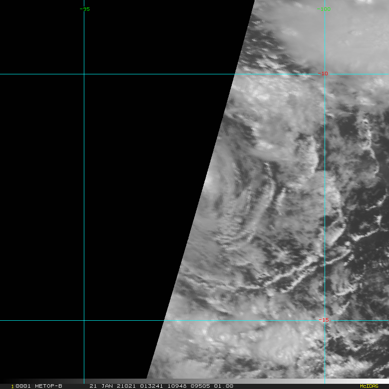The width and height of the screenshot is (389, 389).
Task: Click the 21 JAN 21021 date text
Action: coord(113,386)
